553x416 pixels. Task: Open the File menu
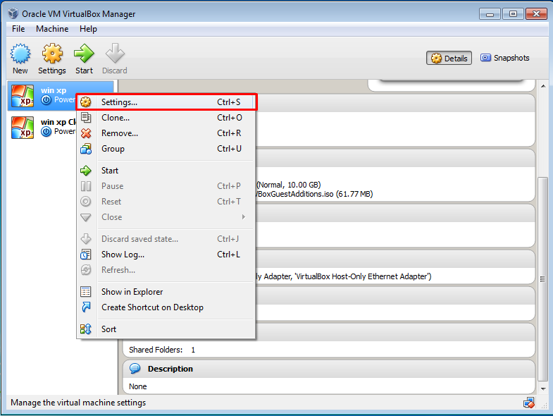(x=18, y=29)
